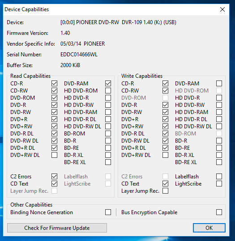
Task: Toggle Layer Jump Rec. checkbox under Write Capabilities
Action: click(165, 191)
